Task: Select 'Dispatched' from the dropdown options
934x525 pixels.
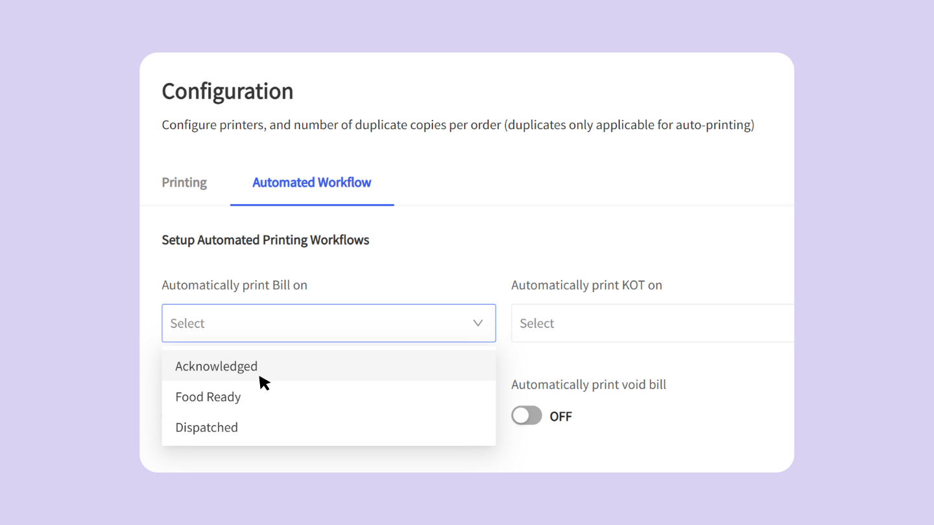Action: pos(206,427)
